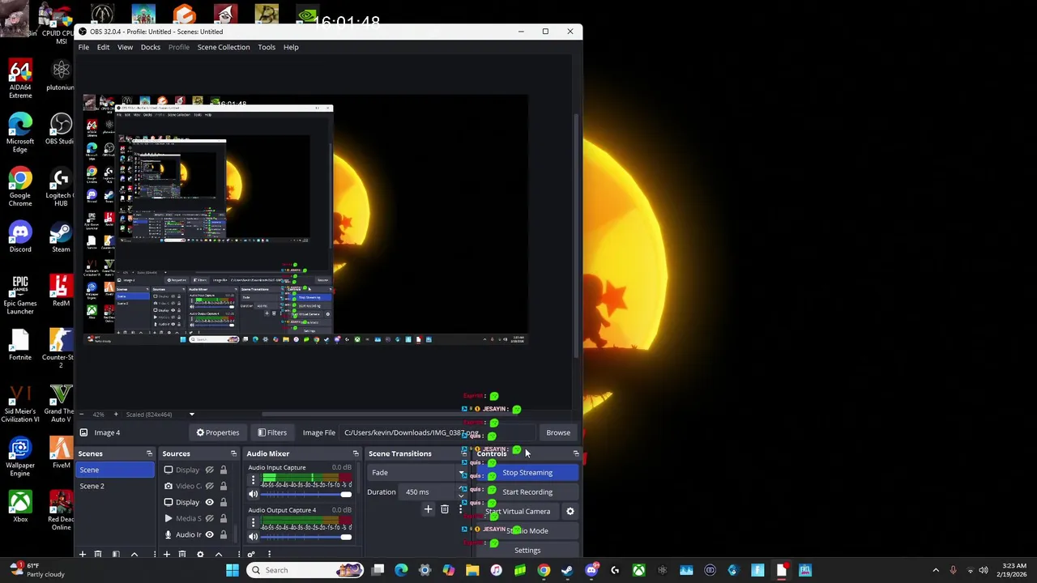
Task: Open Filters for the selected source
Action: tap(271, 432)
